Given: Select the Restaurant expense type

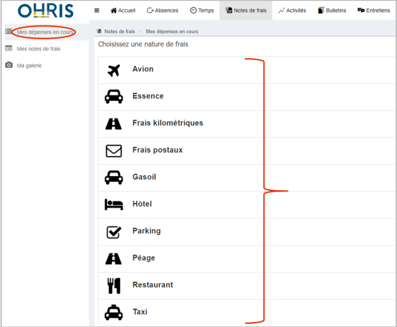Looking at the screenshot, I should (x=247, y=286).
